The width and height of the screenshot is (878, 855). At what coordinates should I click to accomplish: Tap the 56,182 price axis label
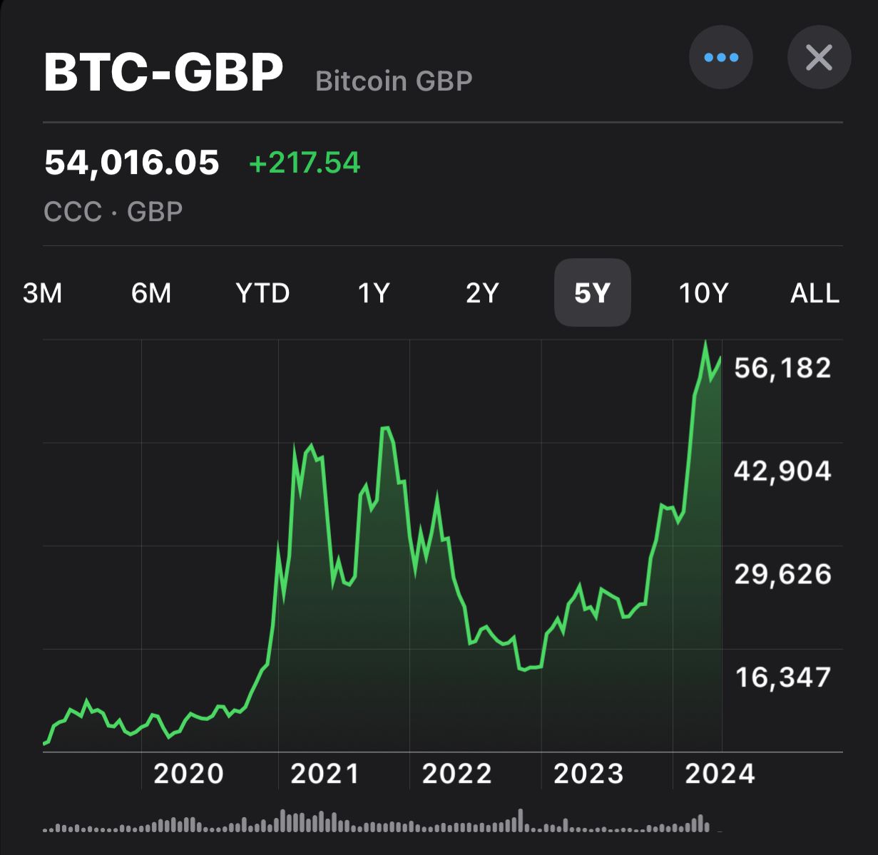click(782, 368)
